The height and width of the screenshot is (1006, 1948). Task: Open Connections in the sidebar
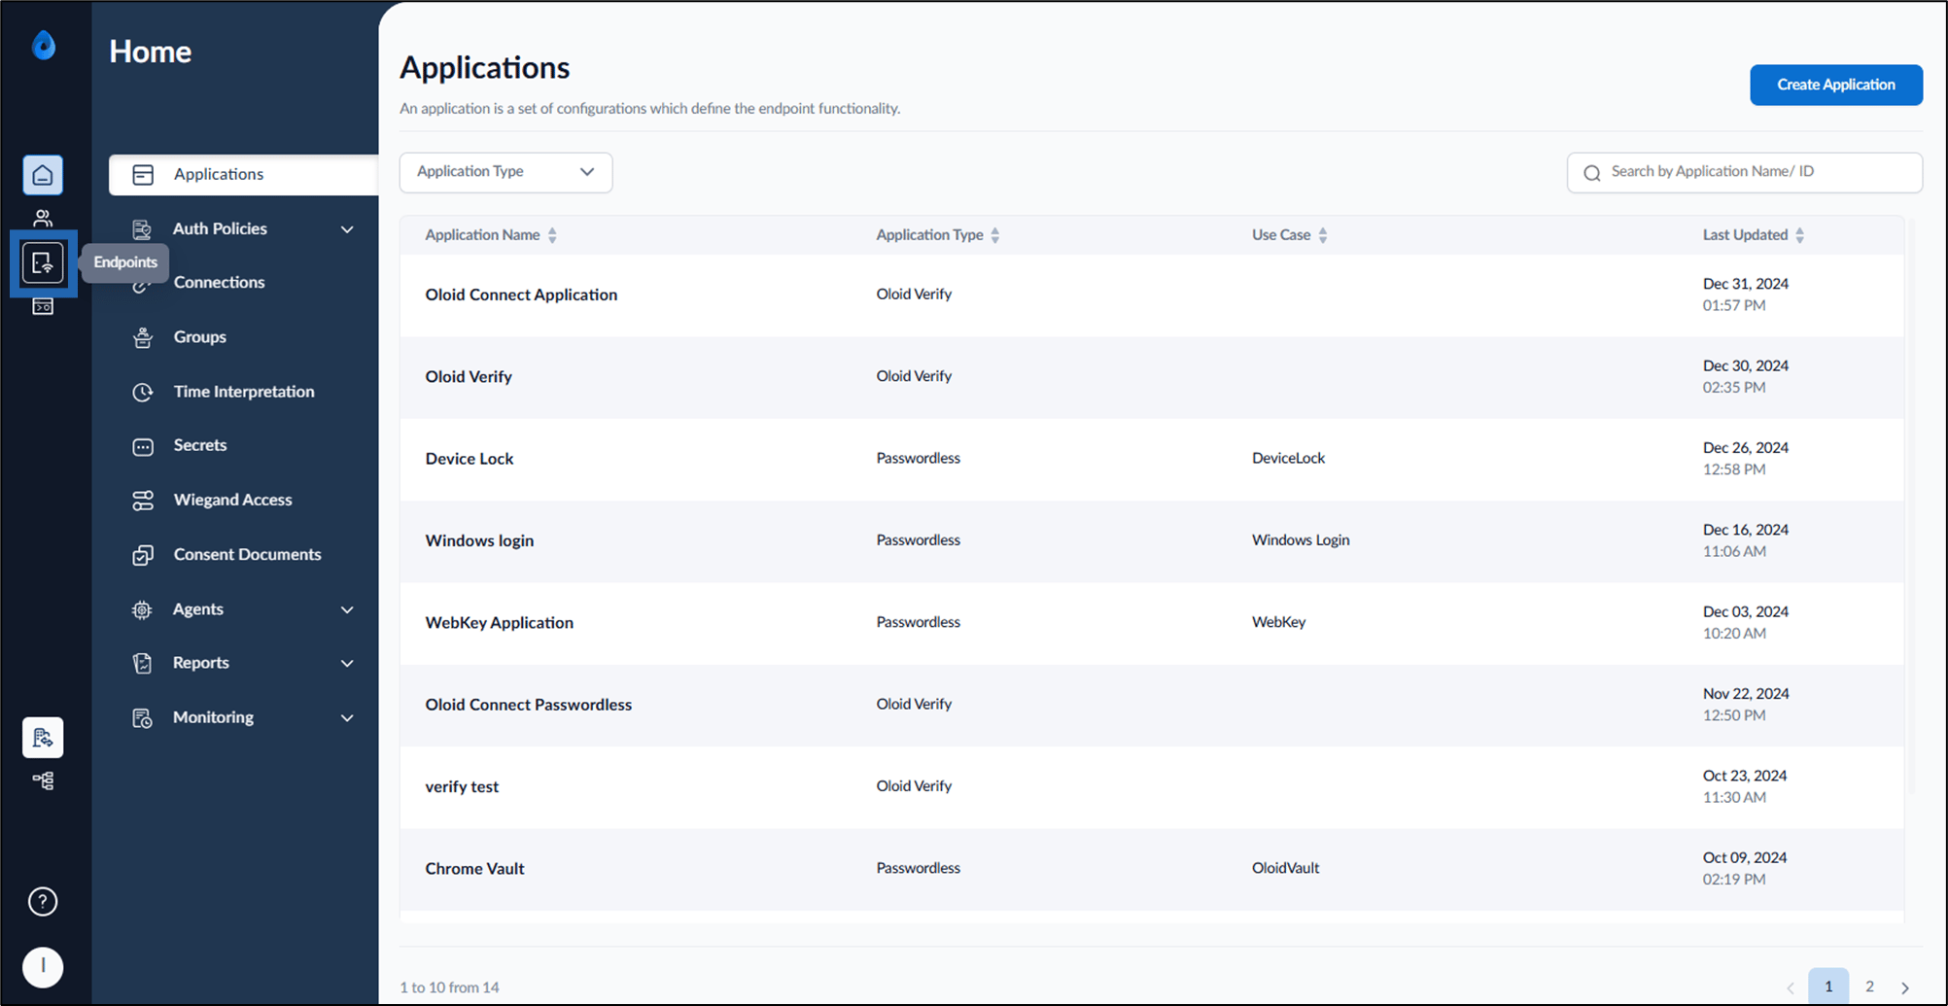[x=219, y=283]
